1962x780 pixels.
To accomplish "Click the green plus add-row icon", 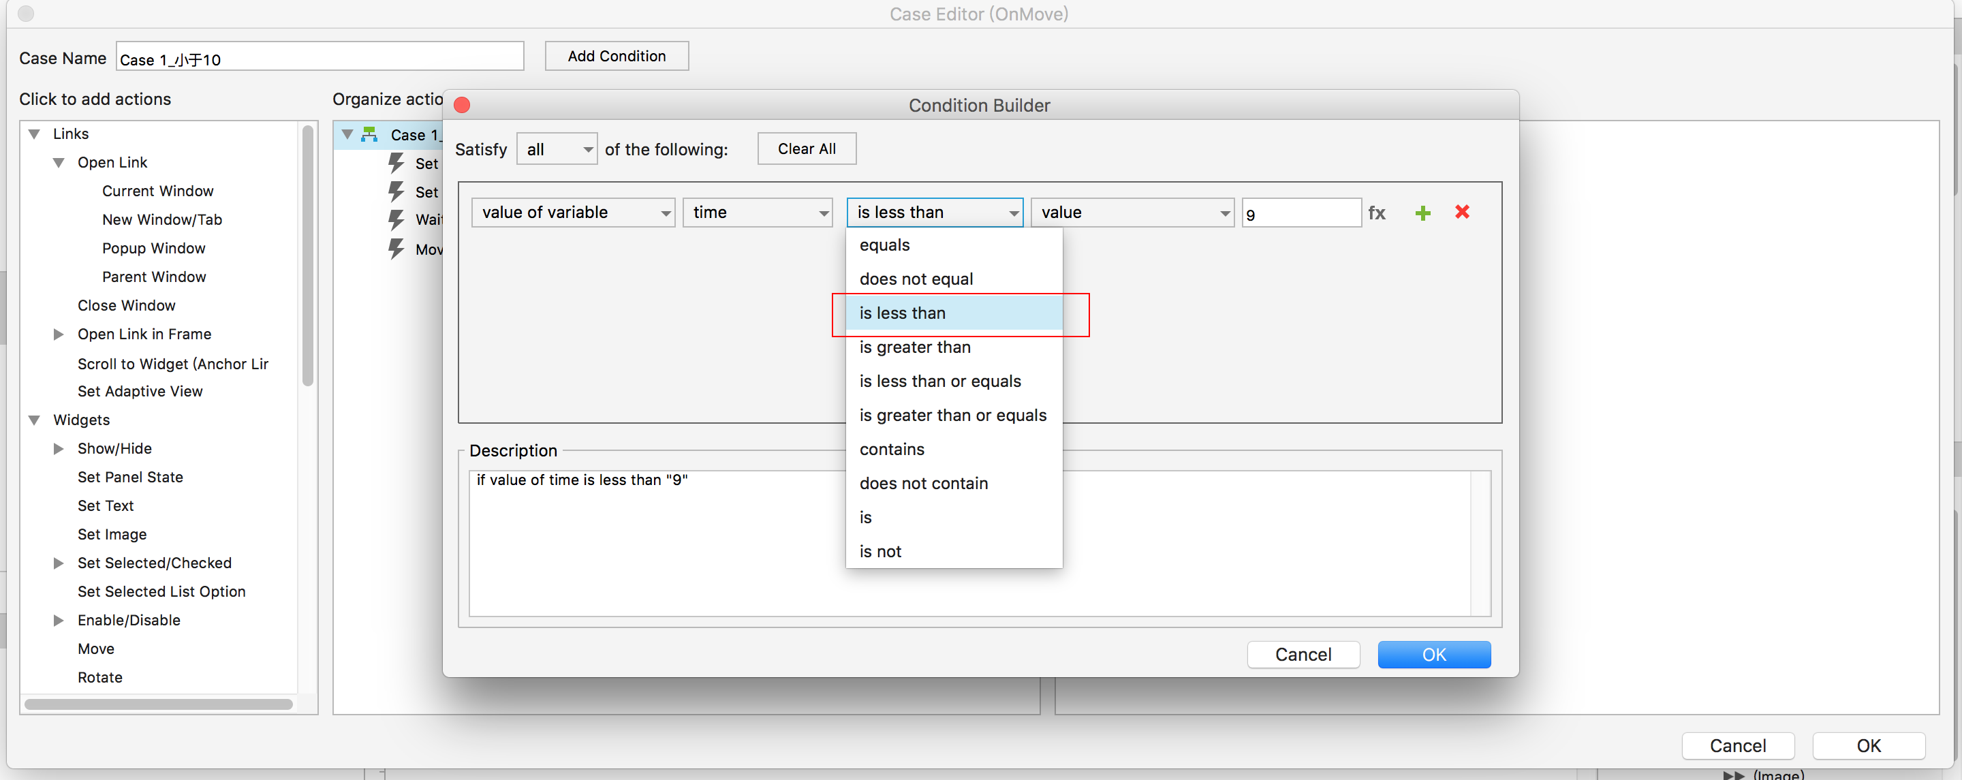I will pyautogui.click(x=1422, y=213).
